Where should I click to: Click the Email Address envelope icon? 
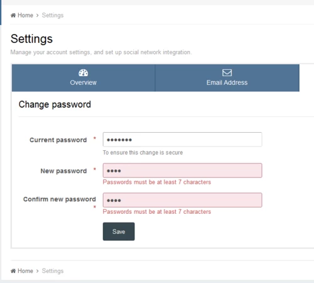pyautogui.click(x=227, y=73)
